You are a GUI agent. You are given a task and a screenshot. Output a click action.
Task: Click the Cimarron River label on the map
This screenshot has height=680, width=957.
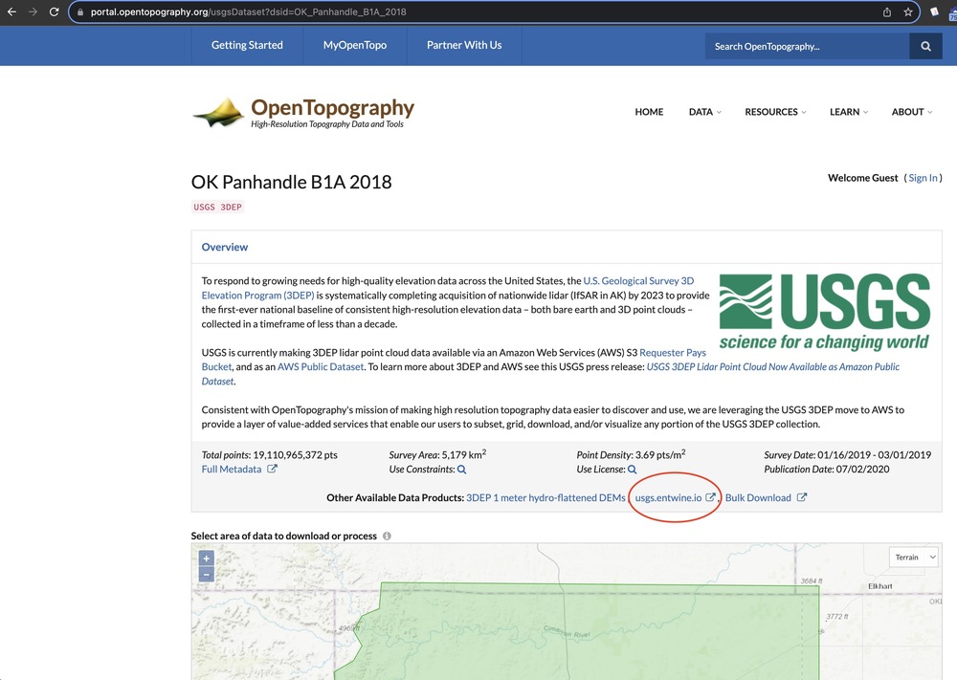pos(568,632)
